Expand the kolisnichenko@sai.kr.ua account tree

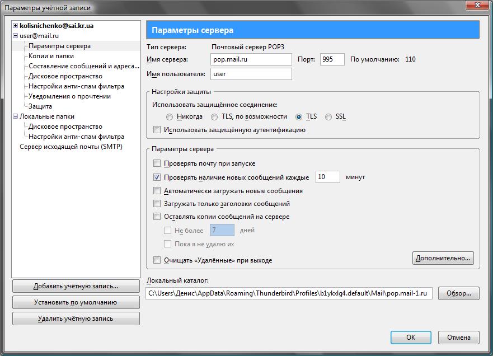(x=15, y=26)
